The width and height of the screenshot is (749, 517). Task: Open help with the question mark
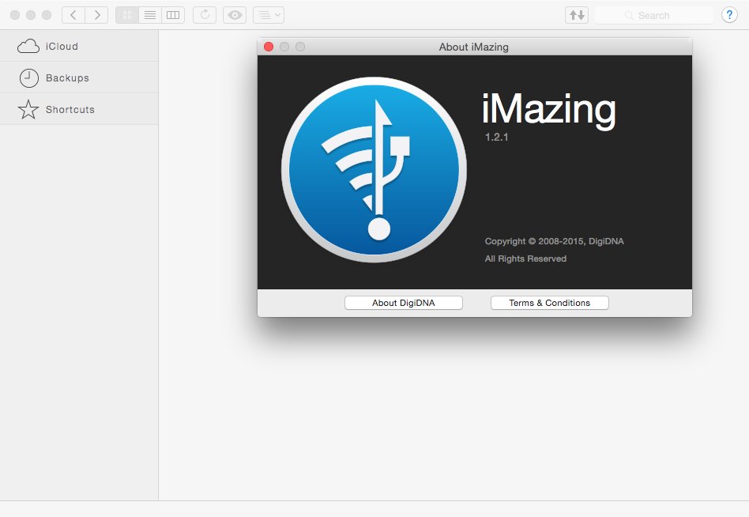729,15
